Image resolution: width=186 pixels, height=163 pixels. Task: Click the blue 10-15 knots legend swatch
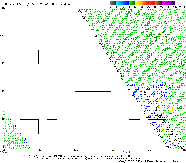pyautogui.click(x=126, y=3)
